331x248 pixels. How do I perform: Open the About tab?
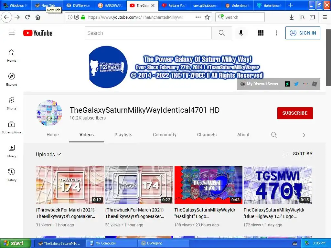[x=243, y=135]
